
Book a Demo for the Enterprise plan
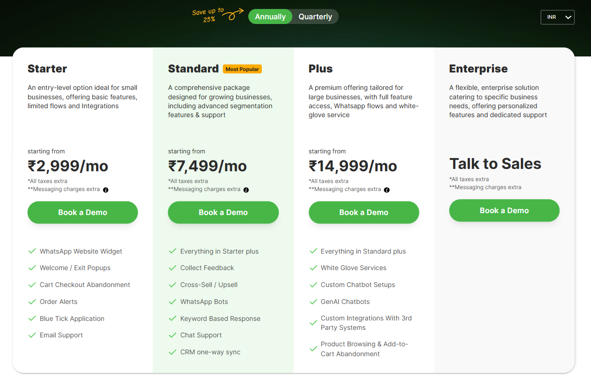pyautogui.click(x=504, y=210)
